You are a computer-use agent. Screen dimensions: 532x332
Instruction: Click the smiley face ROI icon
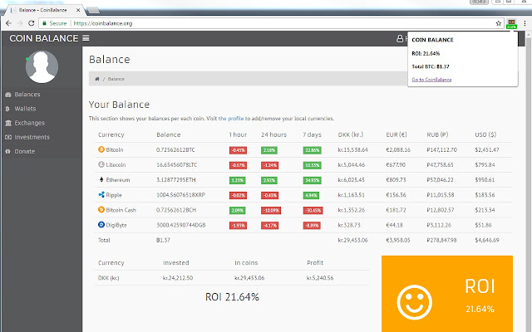[414, 302]
